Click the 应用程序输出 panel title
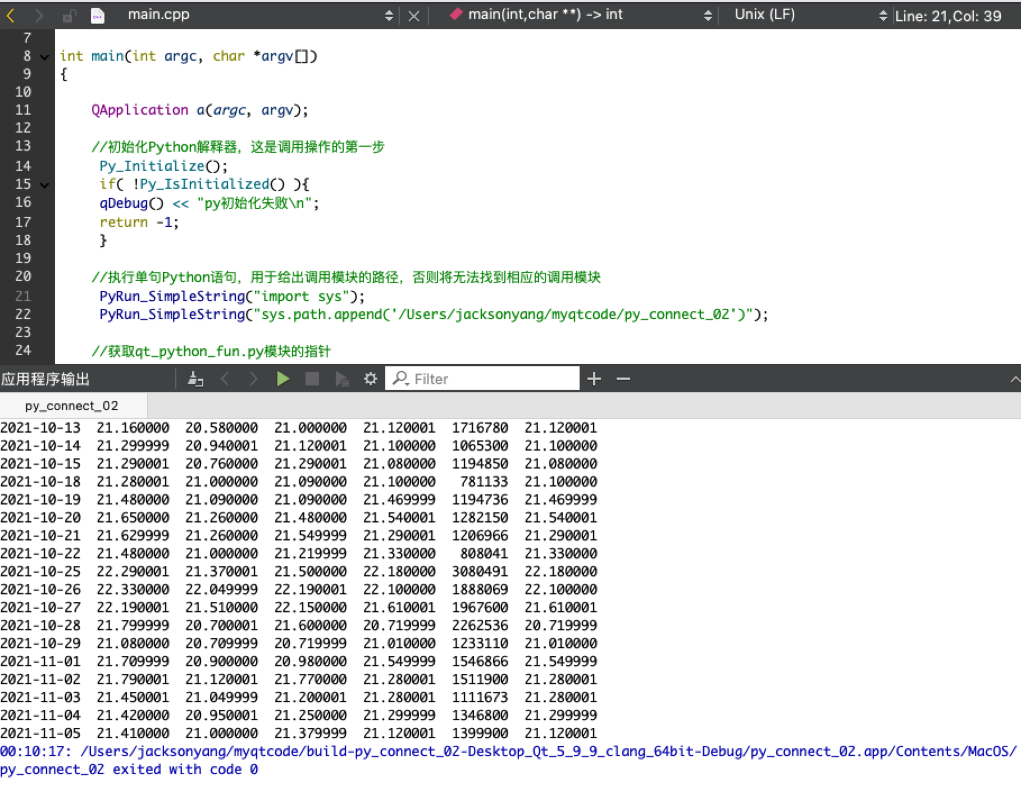Image resolution: width=1021 pixels, height=791 pixels. tap(45, 379)
